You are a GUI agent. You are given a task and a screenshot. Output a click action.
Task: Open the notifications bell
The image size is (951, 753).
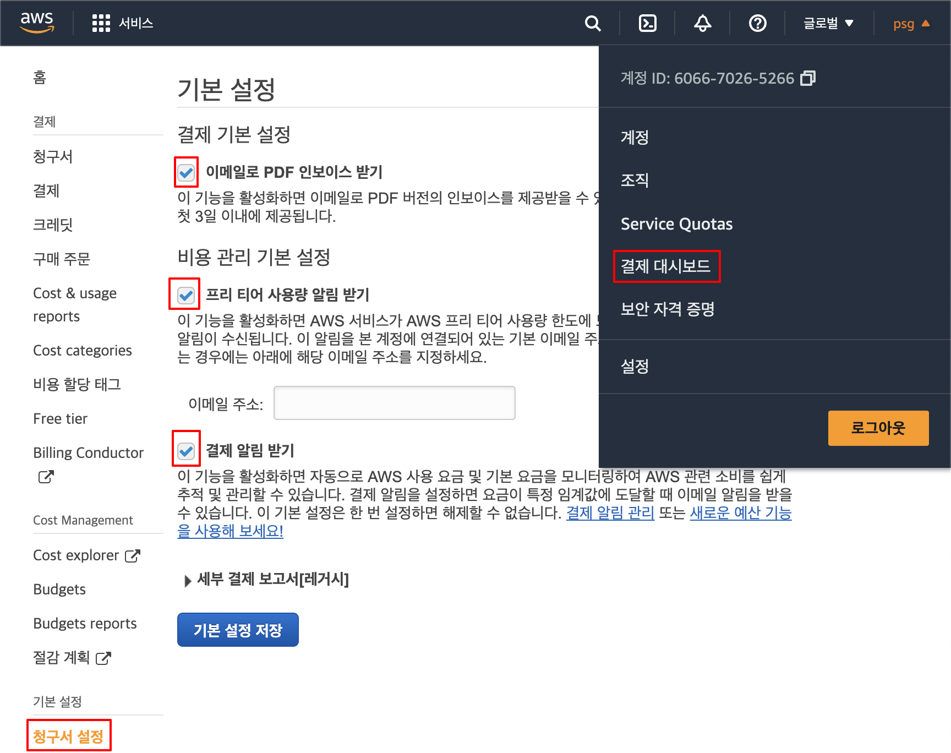[703, 23]
